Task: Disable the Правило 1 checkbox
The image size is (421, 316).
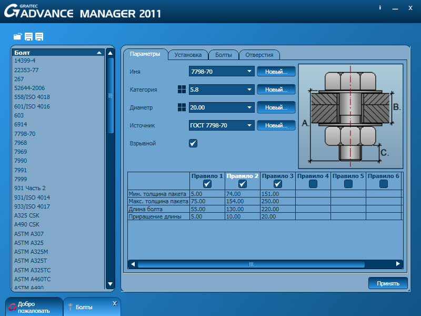Action: click(x=207, y=184)
